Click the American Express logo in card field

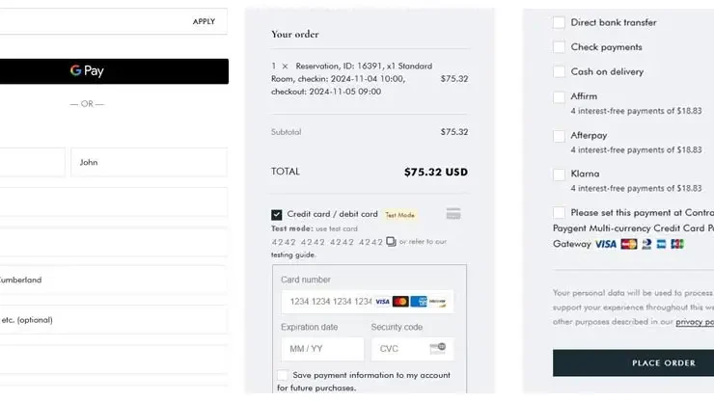click(419, 302)
